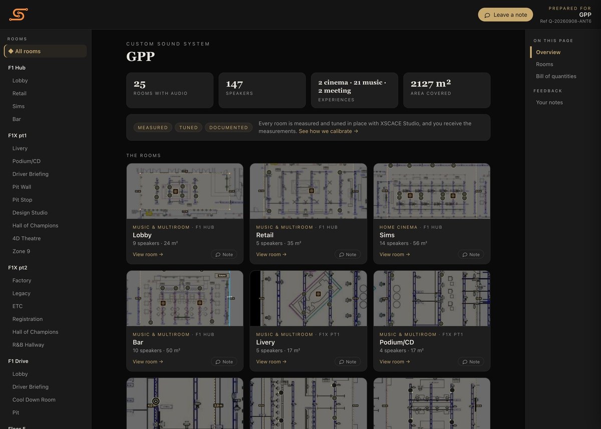This screenshot has width=601, height=429.
Task: Add a Note on the Sims card
Action: (471, 254)
